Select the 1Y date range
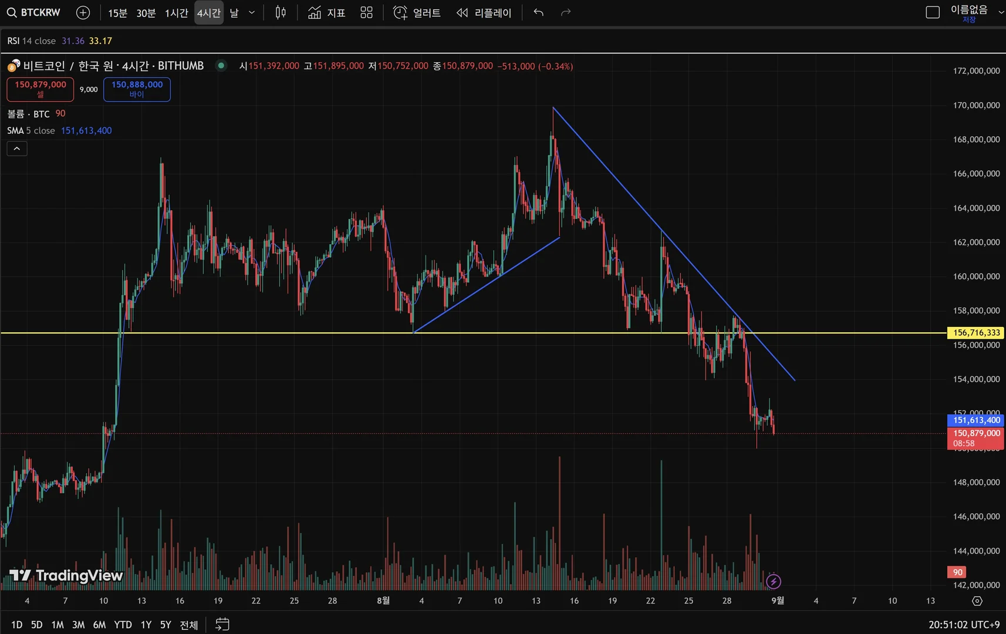The width and height of the screenshot is (1006, 634). pyautogui.click(x=146, y=625)
